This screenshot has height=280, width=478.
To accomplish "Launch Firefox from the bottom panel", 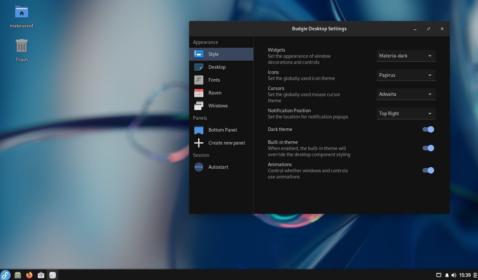I will pyautogui.click(x=29, y=275).
